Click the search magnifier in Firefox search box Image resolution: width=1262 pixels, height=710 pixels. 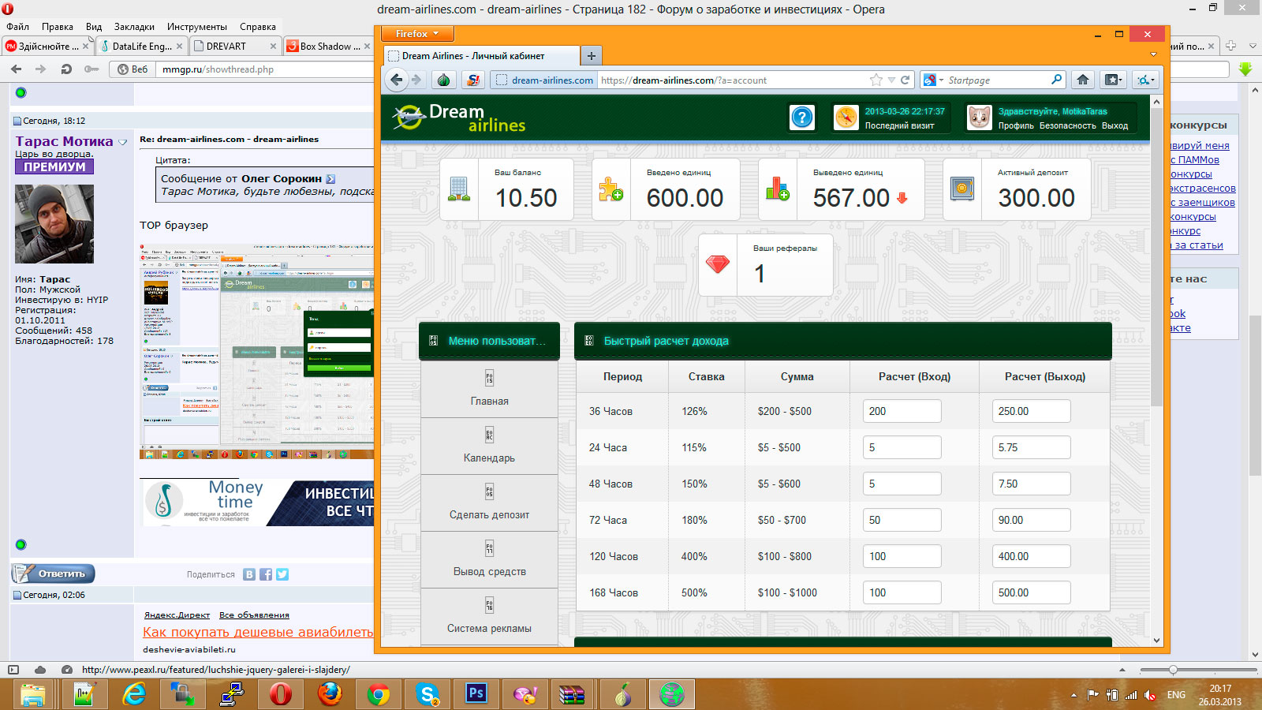[1057, 80]
